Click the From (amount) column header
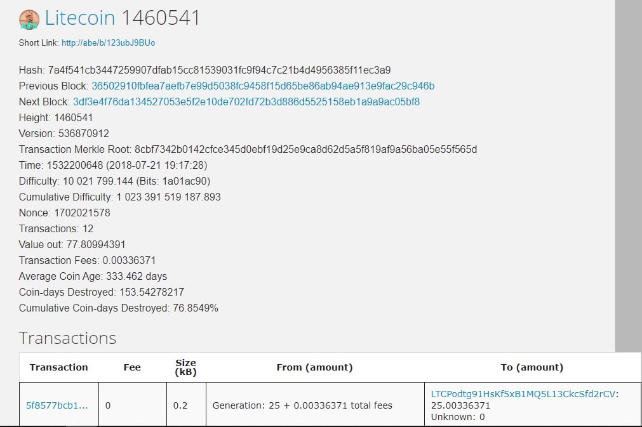Image resolution: width=642 pixels, height=427 pixels. coord(314,367)
